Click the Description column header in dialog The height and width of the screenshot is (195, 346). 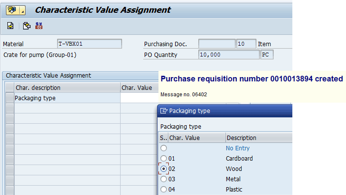click(x=259, y=138)
